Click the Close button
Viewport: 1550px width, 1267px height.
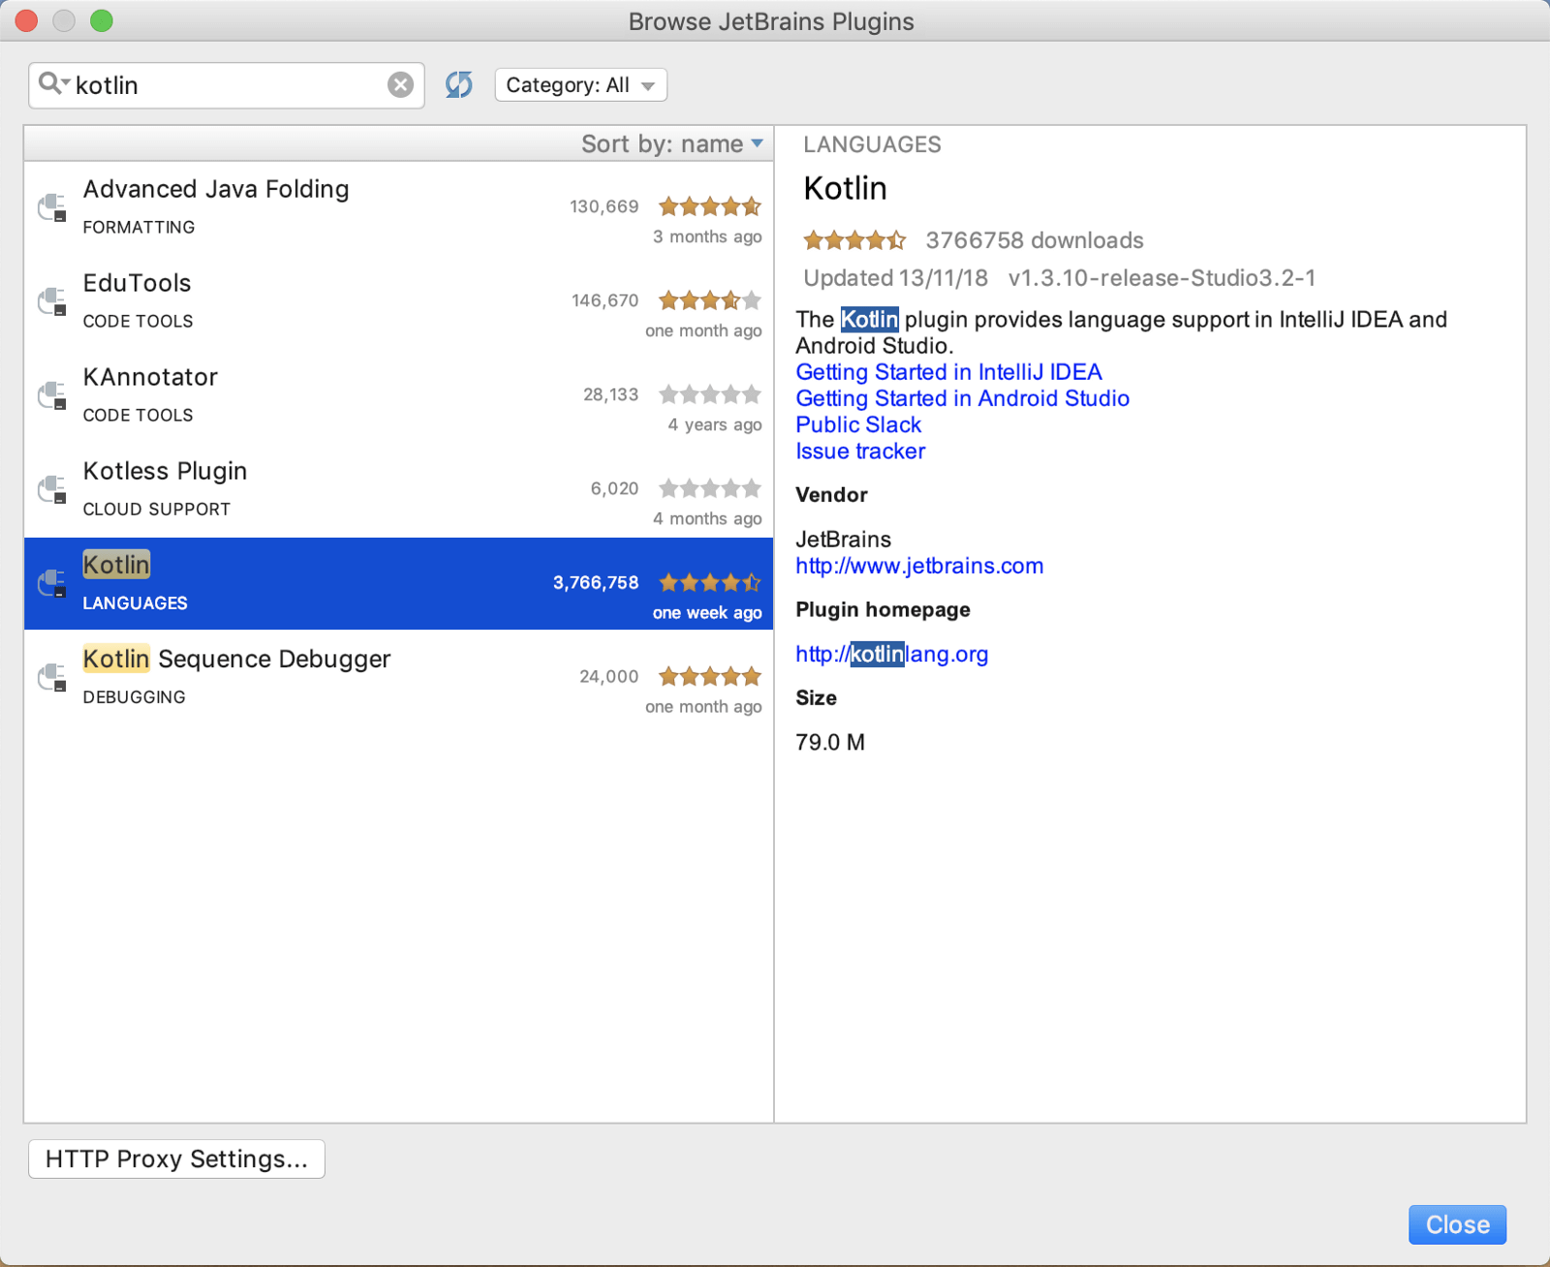tap(1457, 1224)
